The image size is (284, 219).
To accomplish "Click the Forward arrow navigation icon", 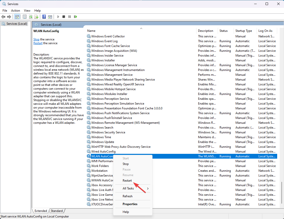I will pos(9,17).
